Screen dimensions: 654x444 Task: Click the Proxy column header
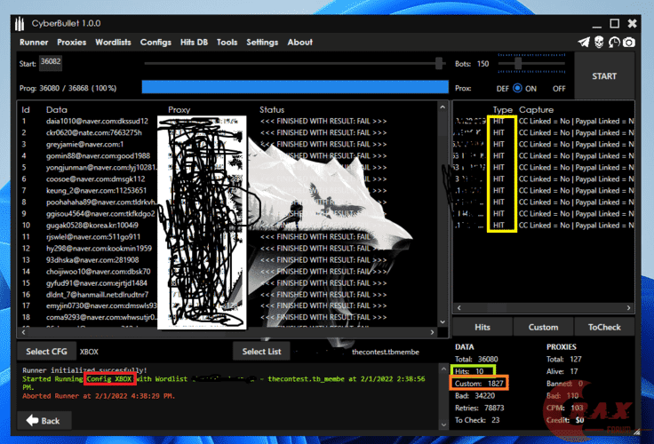pyautogui.click(x=179, y=109)
